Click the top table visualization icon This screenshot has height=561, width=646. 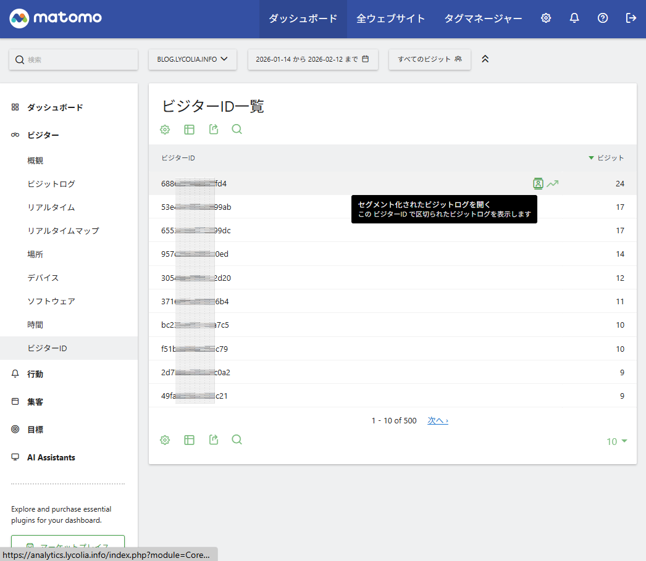[189, 130]
